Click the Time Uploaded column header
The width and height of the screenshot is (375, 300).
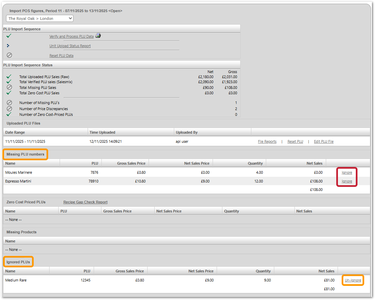click(x=102, y=132)
